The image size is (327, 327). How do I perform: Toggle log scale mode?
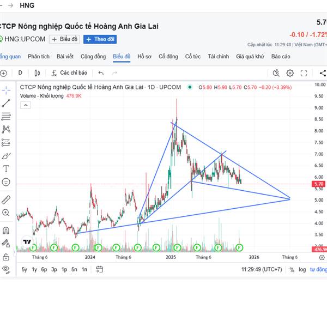(x=302, y=269)
